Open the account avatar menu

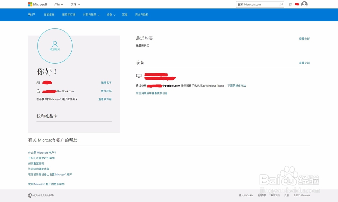305,4
